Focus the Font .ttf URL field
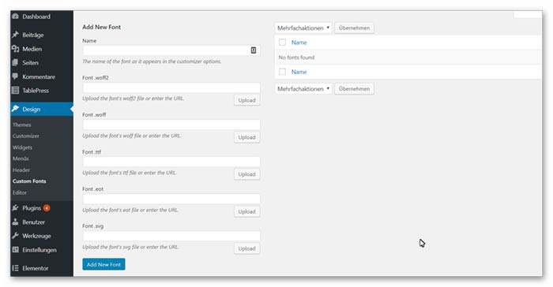The height and width of the screenshot is (287, 553). (x=171, y=162)
